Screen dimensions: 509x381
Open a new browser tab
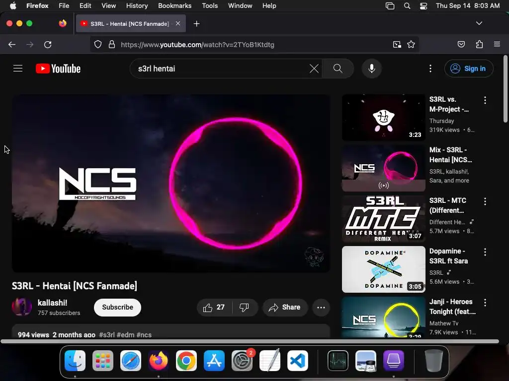pyautogui.click(x=196, y=24)
